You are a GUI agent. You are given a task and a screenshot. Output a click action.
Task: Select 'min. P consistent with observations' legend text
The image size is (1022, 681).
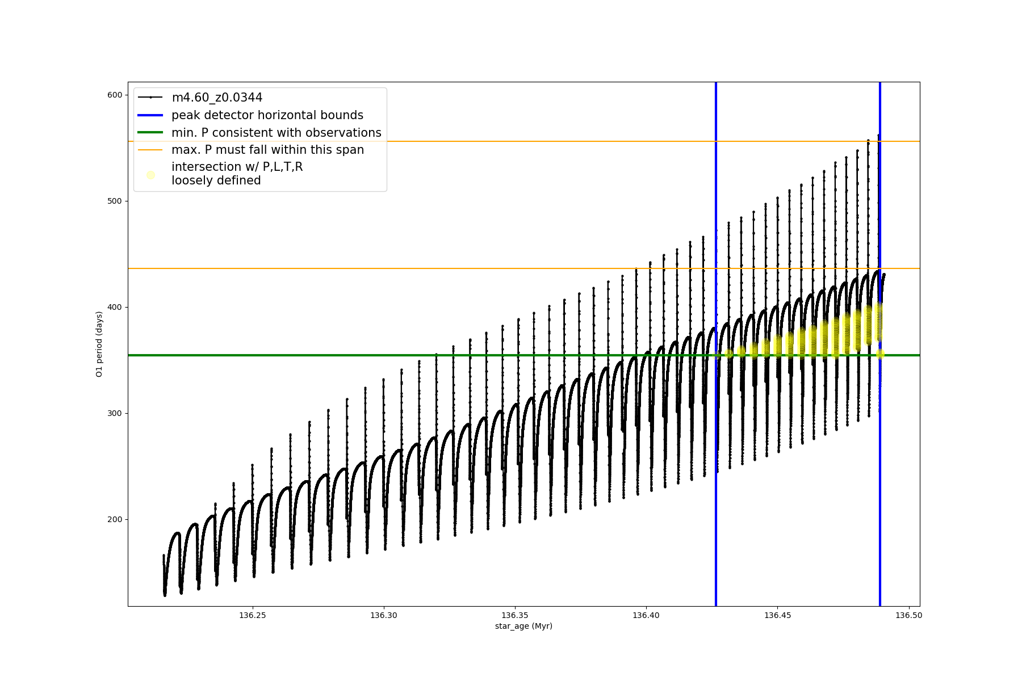tap(276, 133)
